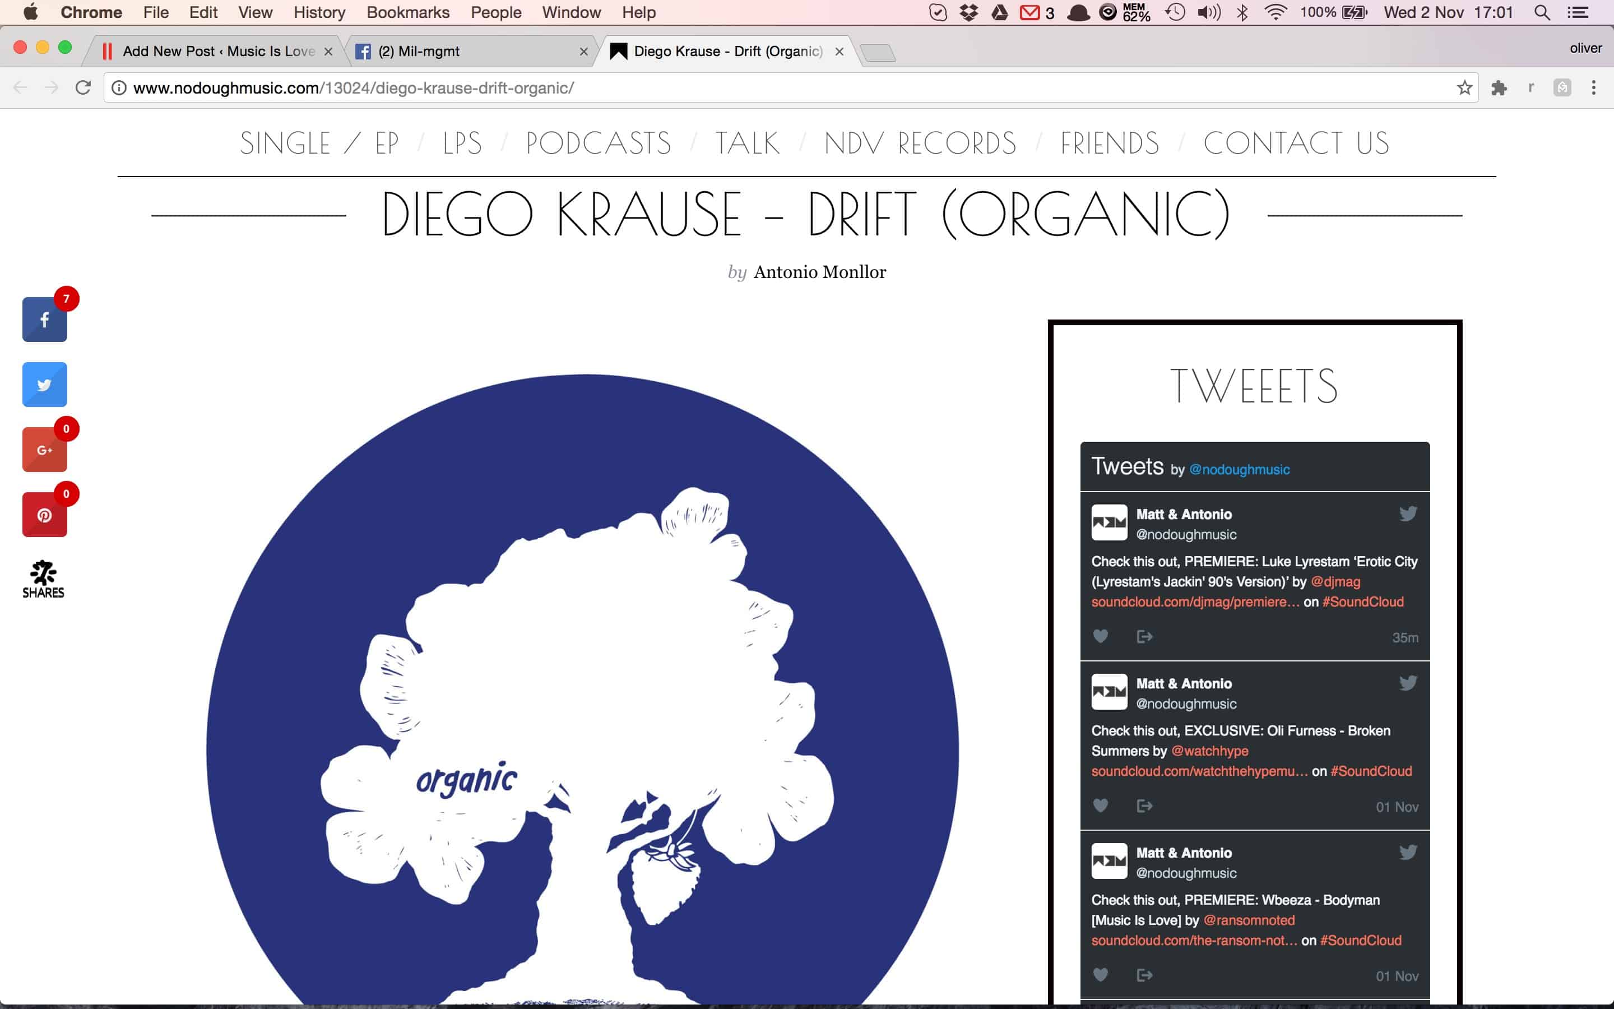Click the URL address bar

tap(790, 87)
